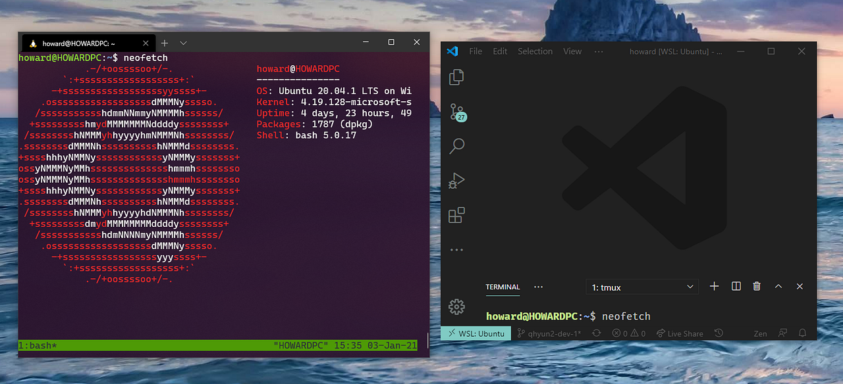
Task: Open the Selection menu
Action: coord(535,51)
